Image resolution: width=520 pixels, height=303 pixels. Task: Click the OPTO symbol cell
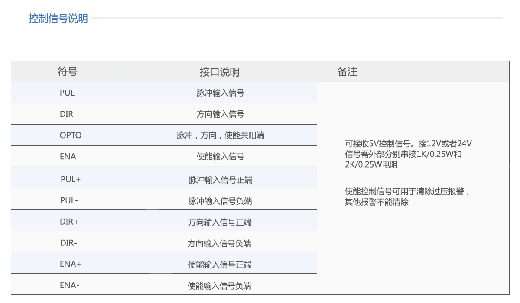point(71,135)
